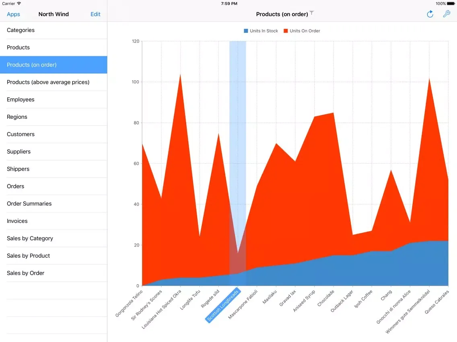Select the Sir Rodney's Scones axis label
Viewport: 457px width, 342px height.
(x=146, y=305)
